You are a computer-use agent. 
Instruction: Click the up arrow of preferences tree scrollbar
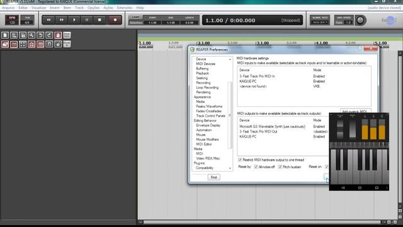coord(230,59)
